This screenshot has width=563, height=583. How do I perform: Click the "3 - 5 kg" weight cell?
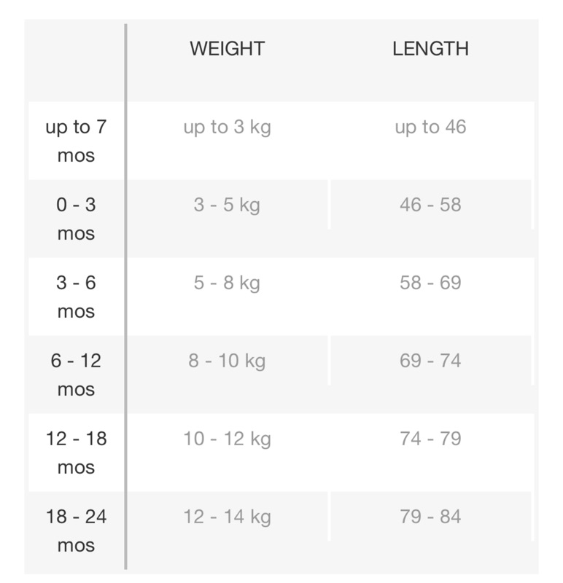227,205
